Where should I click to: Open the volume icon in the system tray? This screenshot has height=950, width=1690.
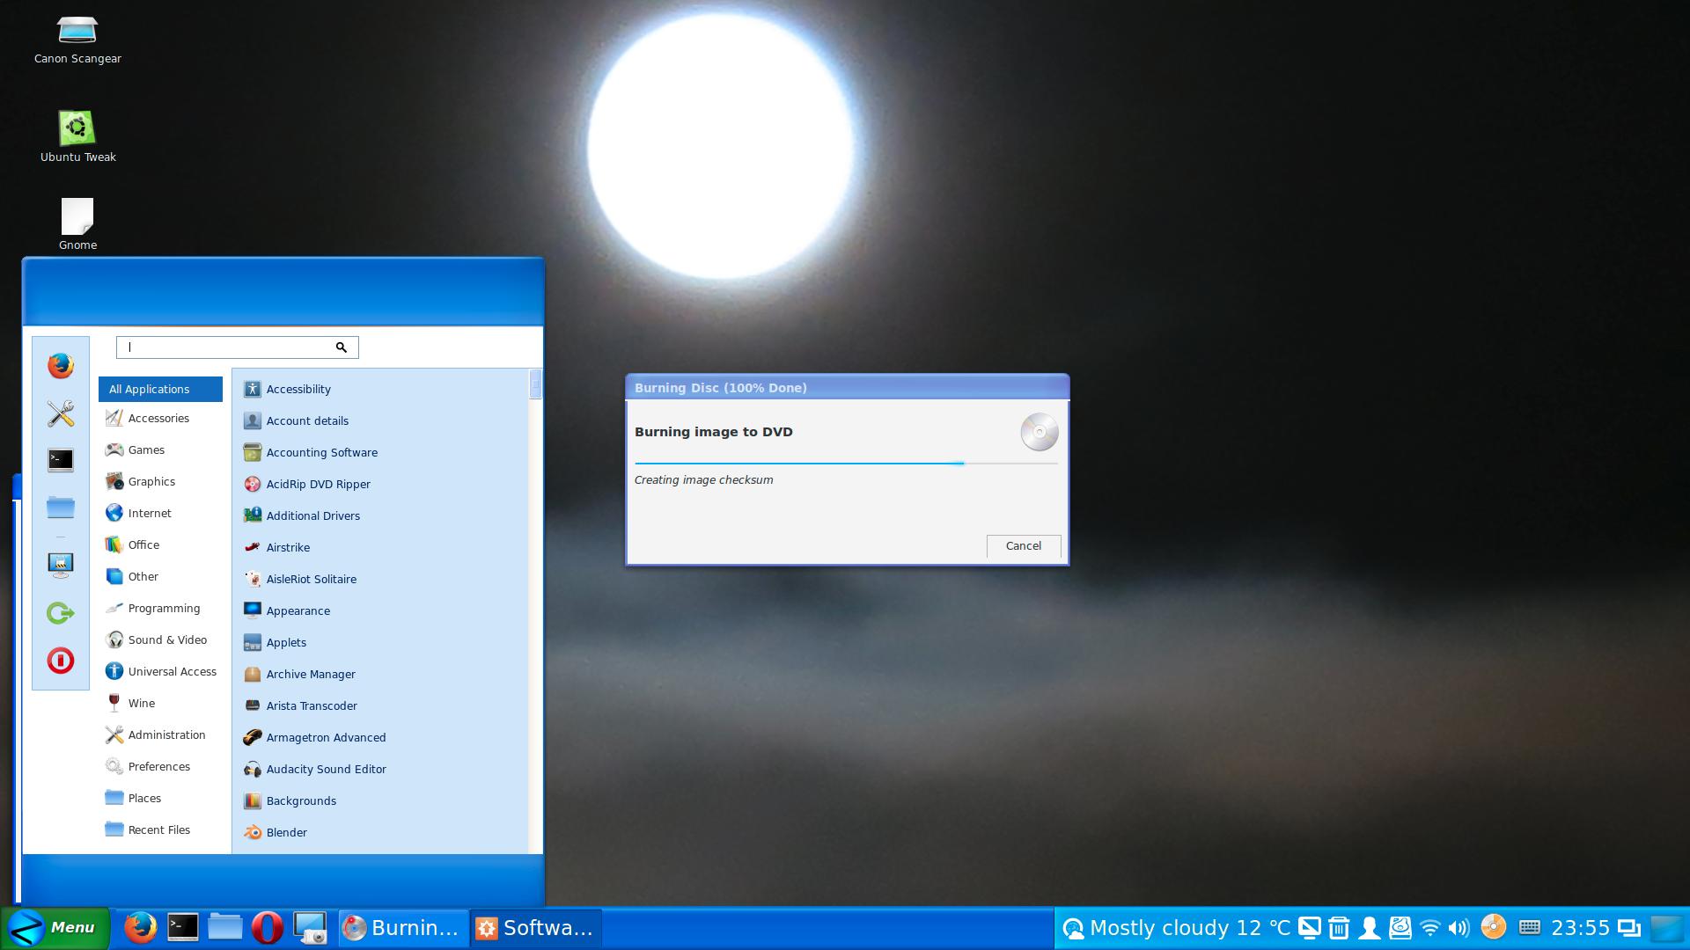[x=1459, y=928]
